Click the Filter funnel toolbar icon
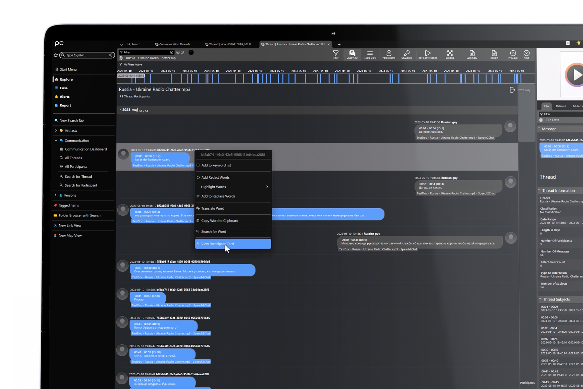 [x=336, y=54]
